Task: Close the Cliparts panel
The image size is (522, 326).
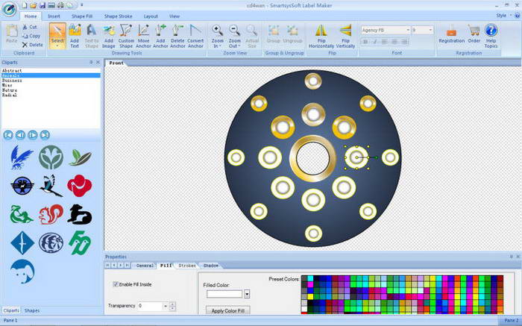Action: click(98, 62)
